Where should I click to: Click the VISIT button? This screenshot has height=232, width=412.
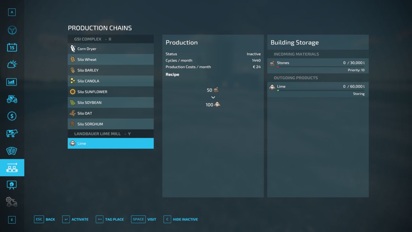pyautogui.click(x=144, y=219)
